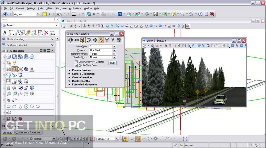This screenshot has width=266, height=148.
Task: Toggle view 3 button in view groups
Action: pyautogui.click(x=72, y=139)
